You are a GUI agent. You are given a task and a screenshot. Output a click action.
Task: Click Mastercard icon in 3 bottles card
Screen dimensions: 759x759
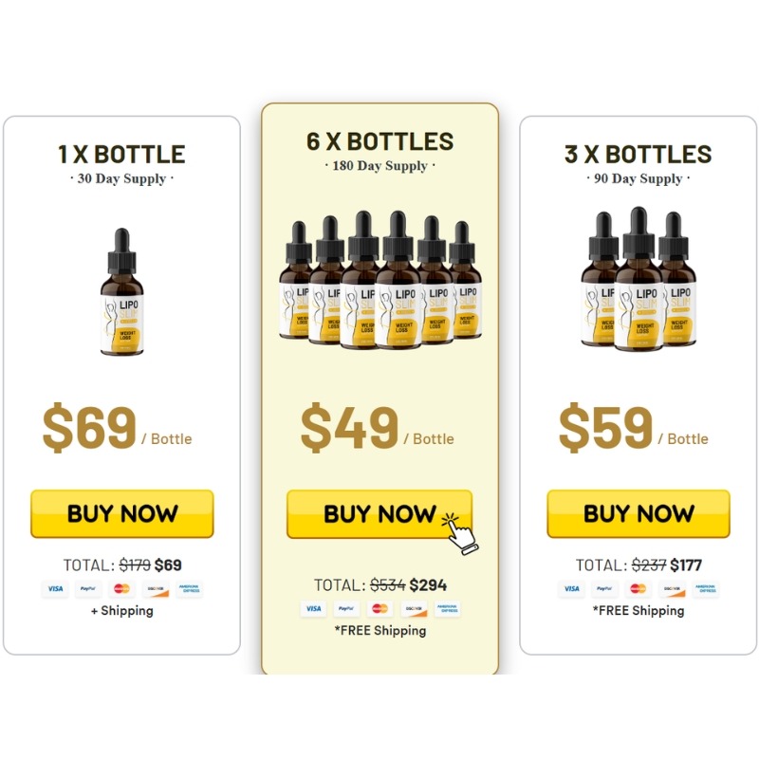coord(638,589)
